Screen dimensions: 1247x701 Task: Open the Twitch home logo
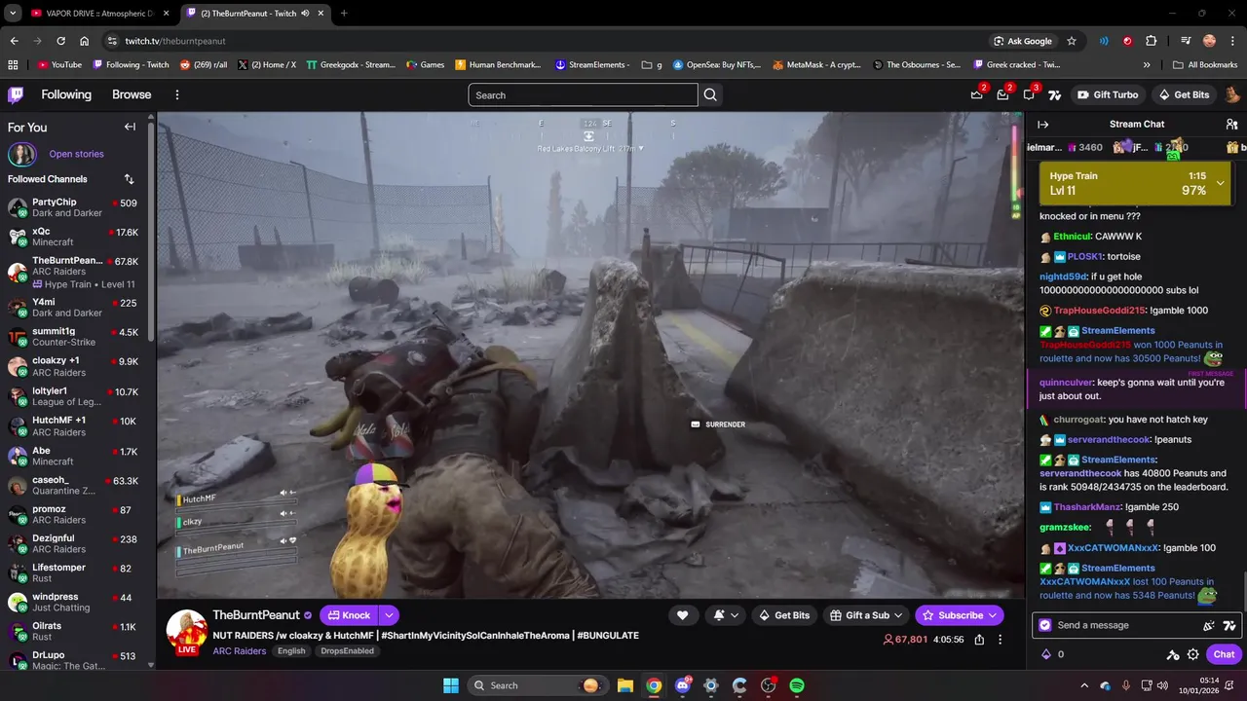(x=16, y=94)
